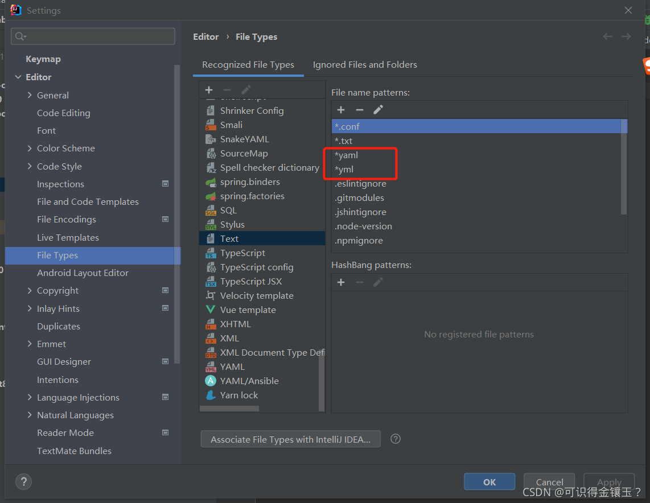Switch to Ignored Files and Folders tab
This screenshot has height=503, width=650.
(x=365, y=65)
